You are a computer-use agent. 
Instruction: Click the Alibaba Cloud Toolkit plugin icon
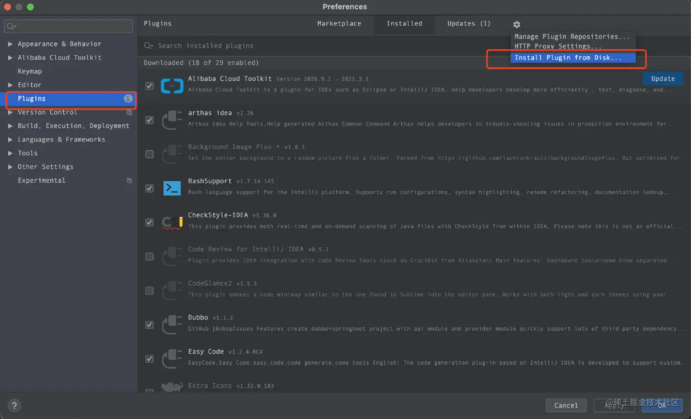pyautogui.click(x=172, y=86)
